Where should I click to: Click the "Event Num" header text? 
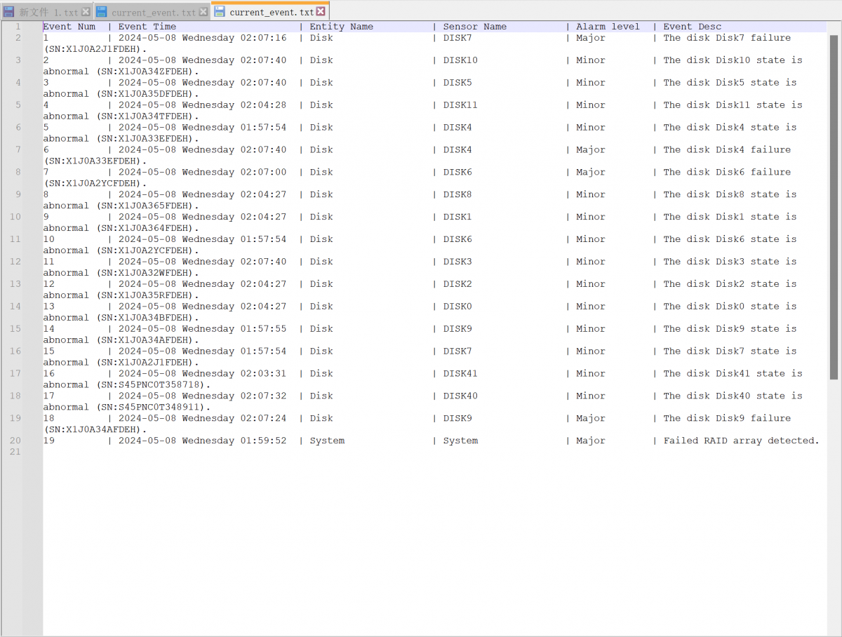69,27
